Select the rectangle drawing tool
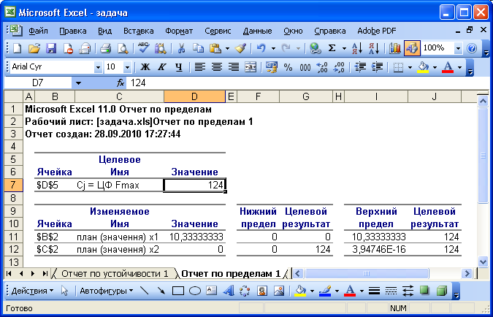Image resolution: width=493 pixels, height=317 pixels. click(178, 291)
